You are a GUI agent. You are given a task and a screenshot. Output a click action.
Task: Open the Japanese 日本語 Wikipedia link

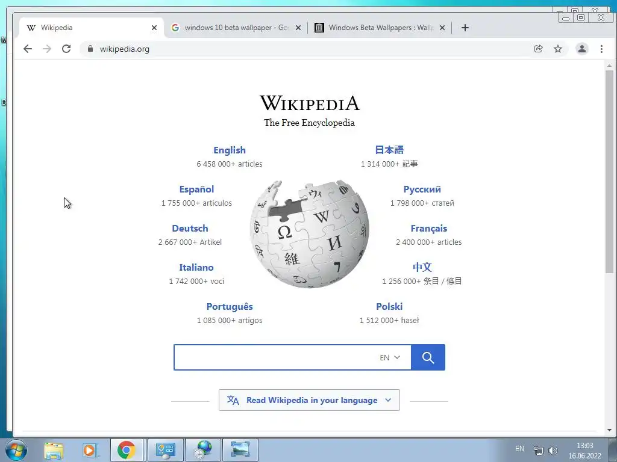coord(389,150)
